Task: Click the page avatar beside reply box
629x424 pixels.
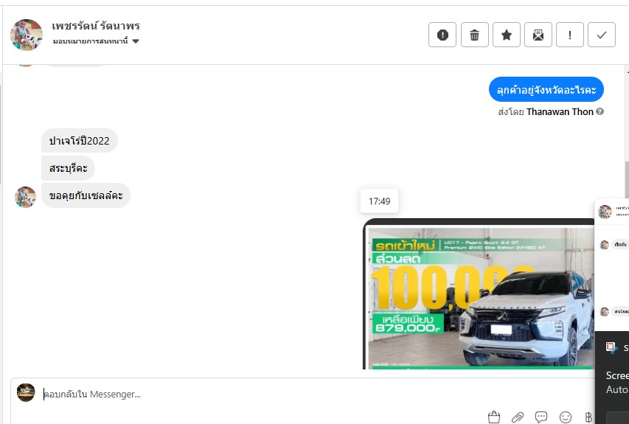Action: [x=26, y=392]
